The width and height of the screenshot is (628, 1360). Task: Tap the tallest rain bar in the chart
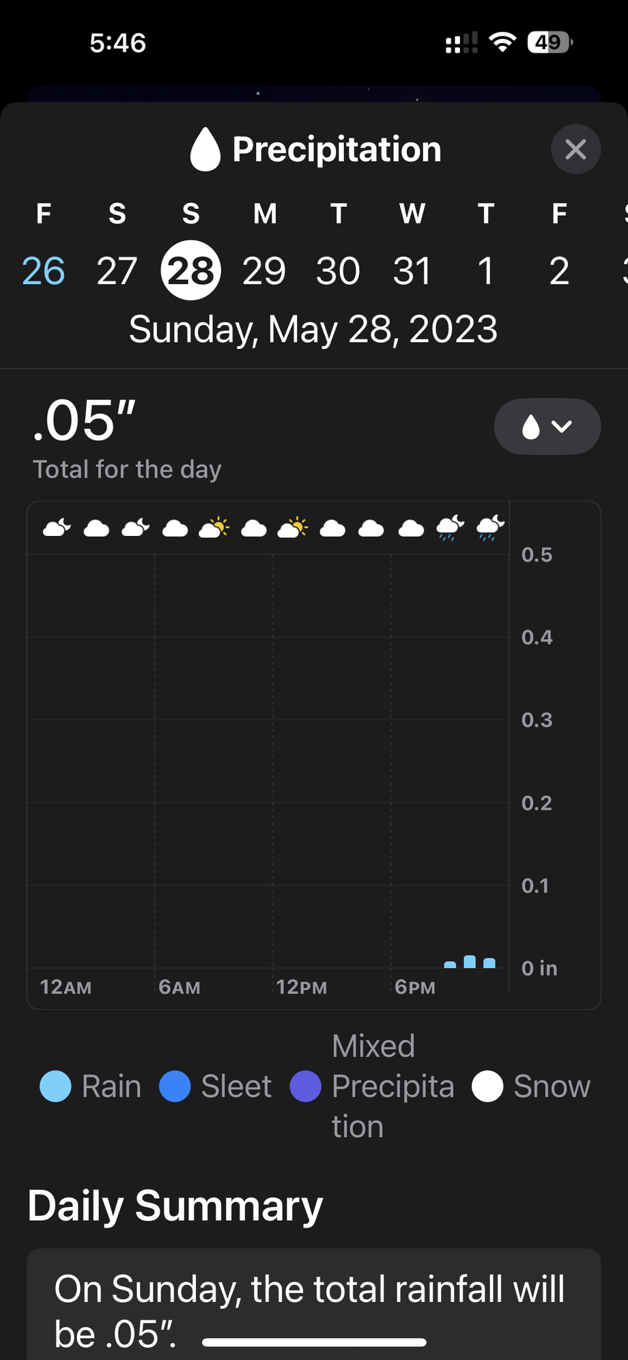(x=470, y=961)
